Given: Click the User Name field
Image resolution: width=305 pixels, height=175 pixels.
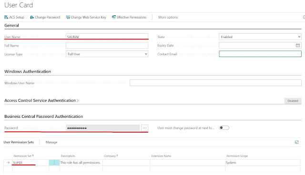Looking at the screenshot, I should pos(107,36).
